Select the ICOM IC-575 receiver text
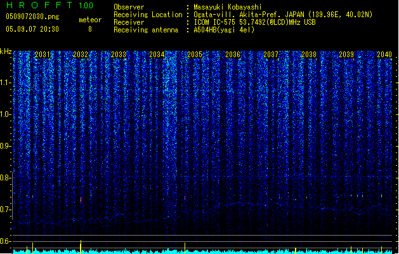The image size is (399, 254). 255,22
